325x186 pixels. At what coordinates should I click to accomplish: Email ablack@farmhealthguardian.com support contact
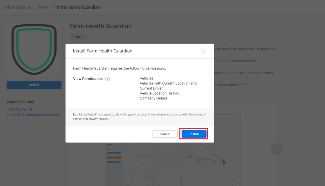coord(33,114)
